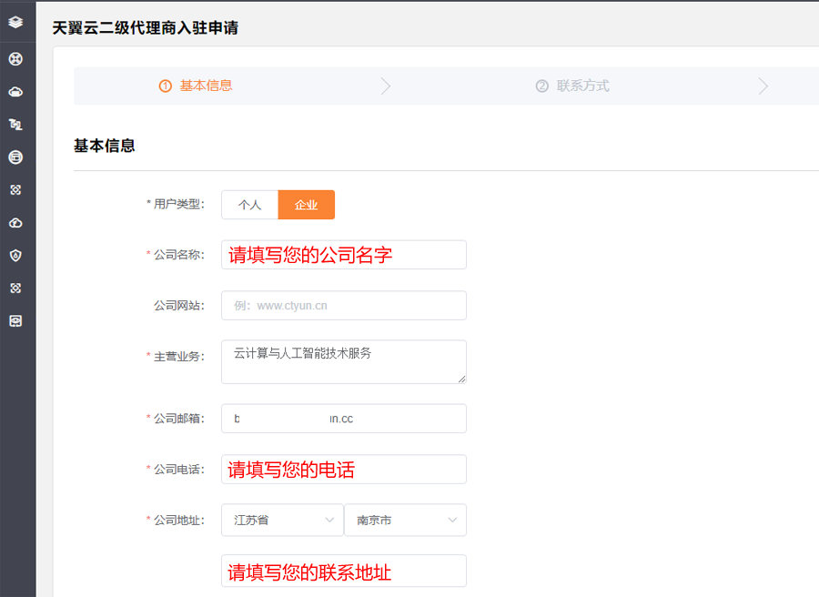819x597 pixels.
Task: Click the detailed address field below the province dropdown
Action: [x=344, y=571]
